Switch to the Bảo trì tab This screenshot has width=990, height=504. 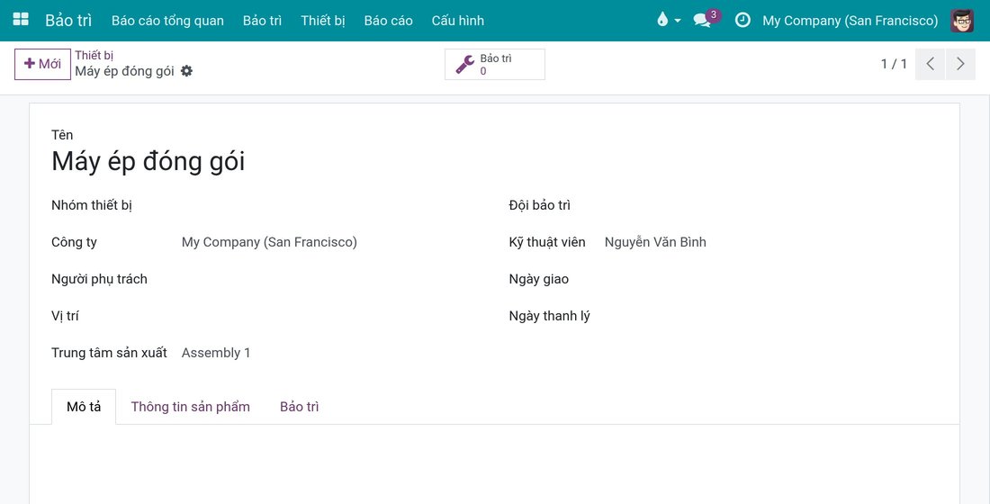tap(300, 407)
